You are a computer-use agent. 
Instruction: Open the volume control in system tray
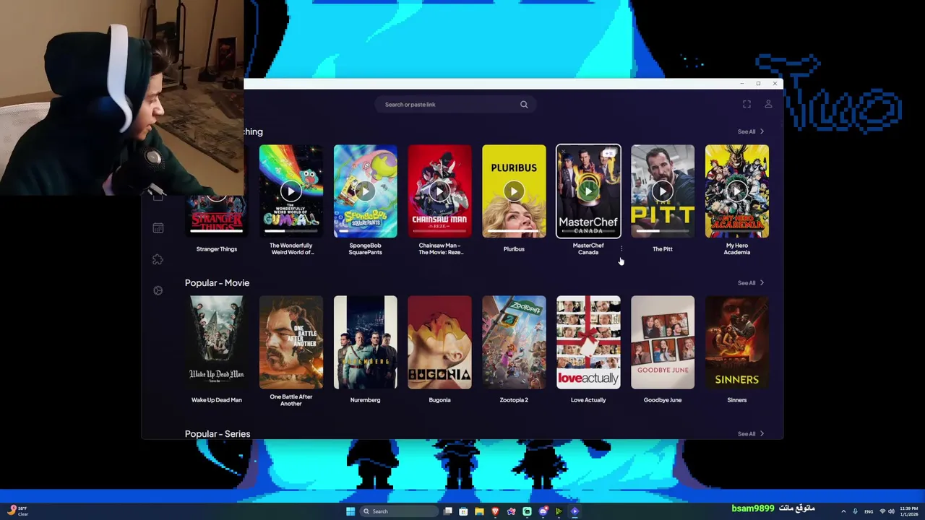coord(891,511)
